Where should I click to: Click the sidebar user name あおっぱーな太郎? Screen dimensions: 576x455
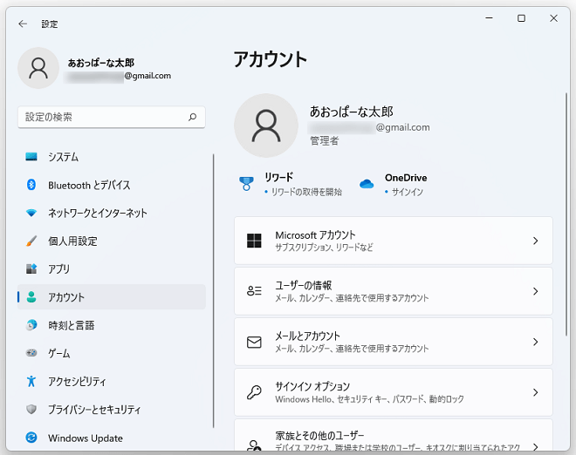pyautogui.click(x=101, y=63)
